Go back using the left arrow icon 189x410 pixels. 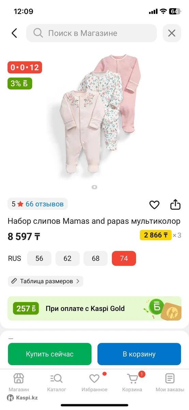[14, 33]
